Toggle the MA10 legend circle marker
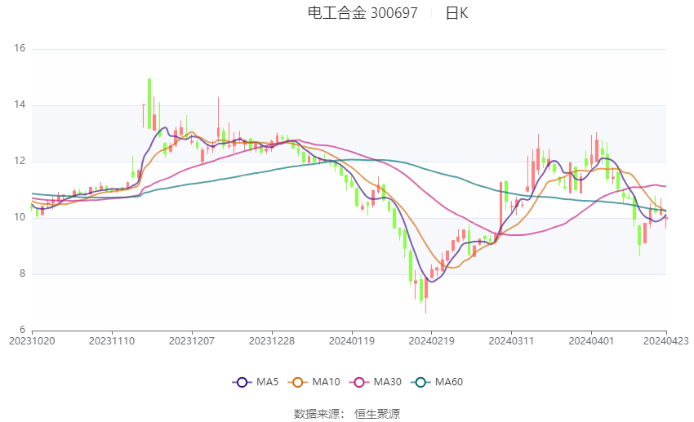The height and width of the screenshot is (422, 694). (297, 382)
